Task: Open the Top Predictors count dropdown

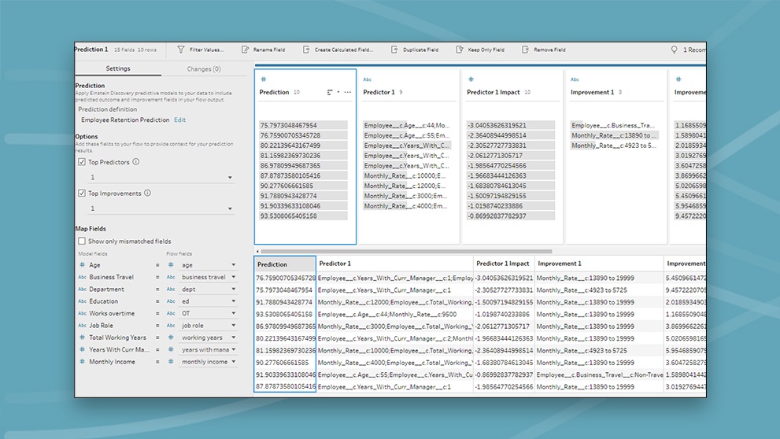Action: 230,178
